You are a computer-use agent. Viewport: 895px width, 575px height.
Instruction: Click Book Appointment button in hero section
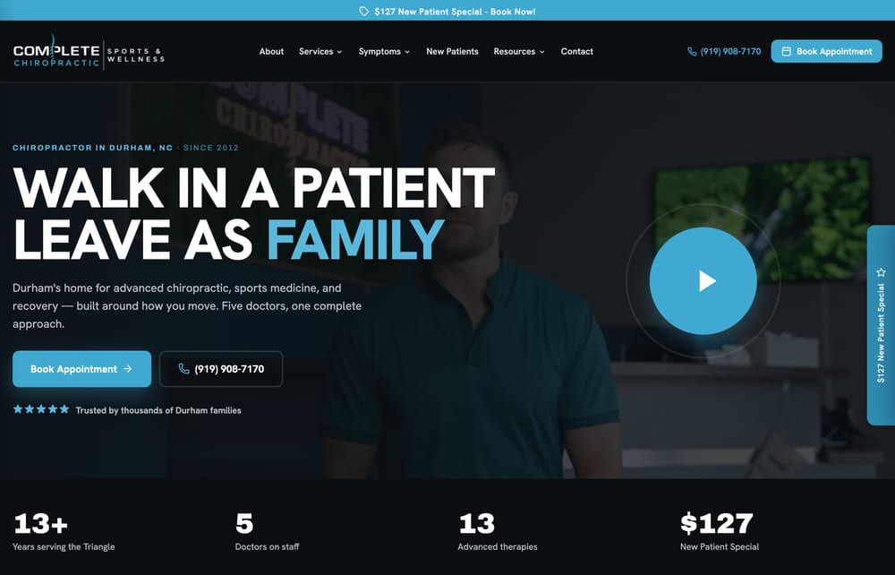(81, 369)
